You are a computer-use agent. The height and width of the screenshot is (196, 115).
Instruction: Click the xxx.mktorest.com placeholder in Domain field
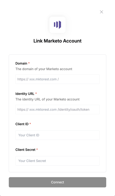click(x=43, y=79)
